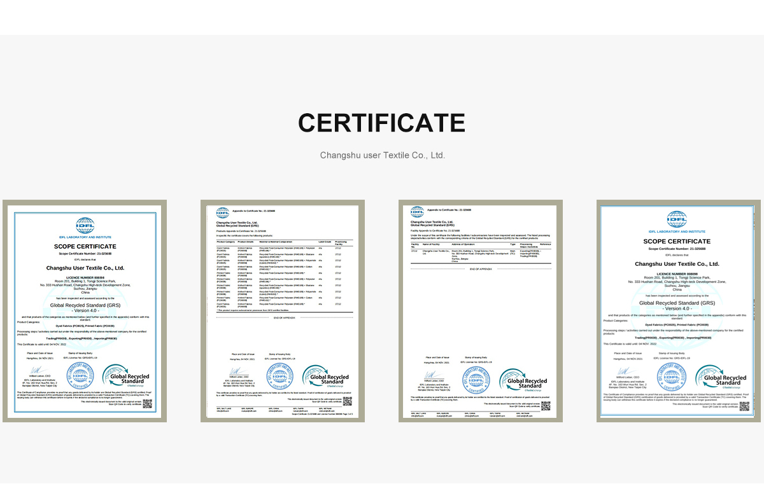Click bold "Changshu User Textile Co., Ltd." in the fourth certificate
This screenshot has height=484, width=764.
tap(677, 264)
